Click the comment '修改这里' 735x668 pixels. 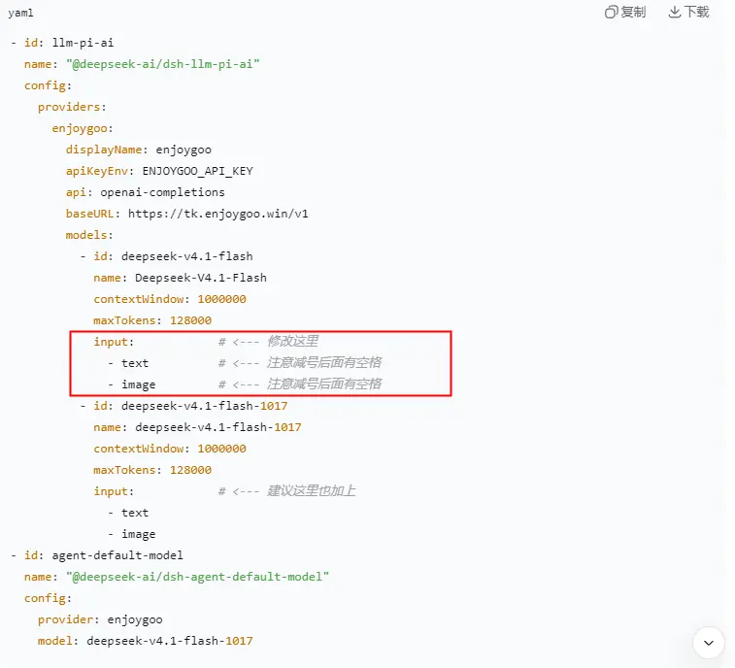point(293,341)
